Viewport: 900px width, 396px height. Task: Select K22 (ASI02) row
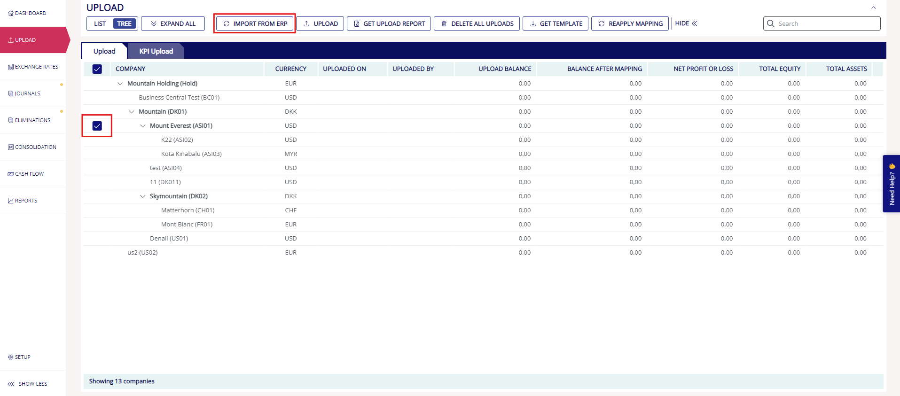point(483,140)
